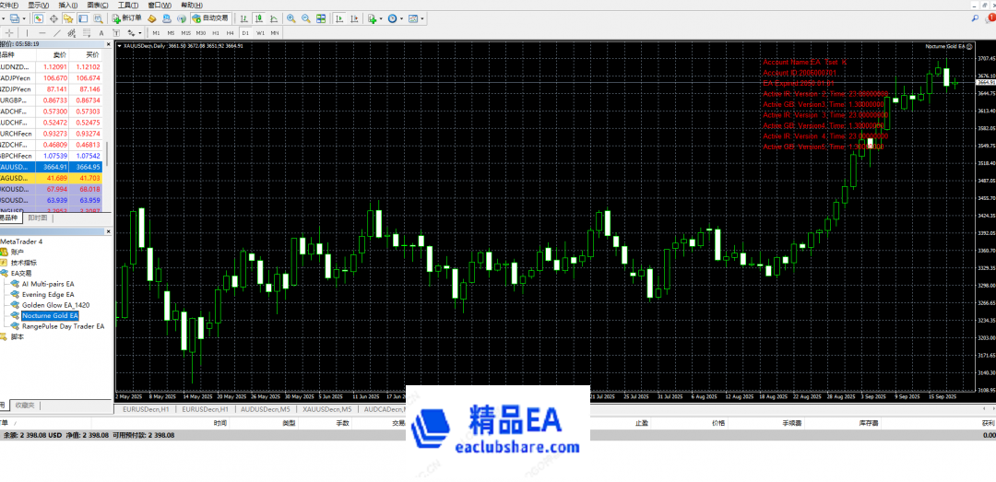The height and width of the screenshot is (482, 996).
Task: Toggle the Terminal panel icon
Action: coord(83,18)
